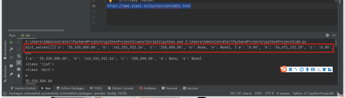Print the console output with printer icon
Viewport: 345px width, 98px height.
tap(19, 69)
